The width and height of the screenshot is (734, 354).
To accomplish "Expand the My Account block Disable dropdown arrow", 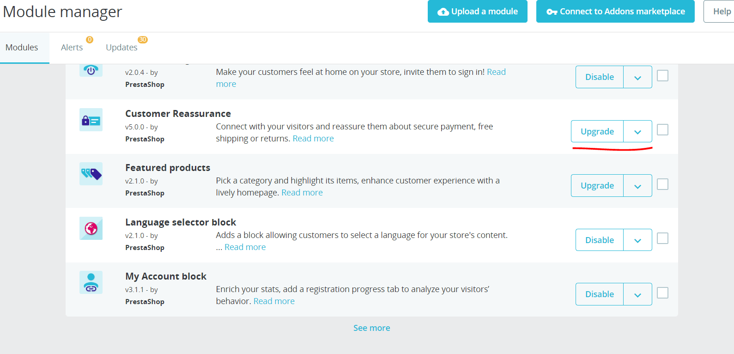I will click(637, 294).
